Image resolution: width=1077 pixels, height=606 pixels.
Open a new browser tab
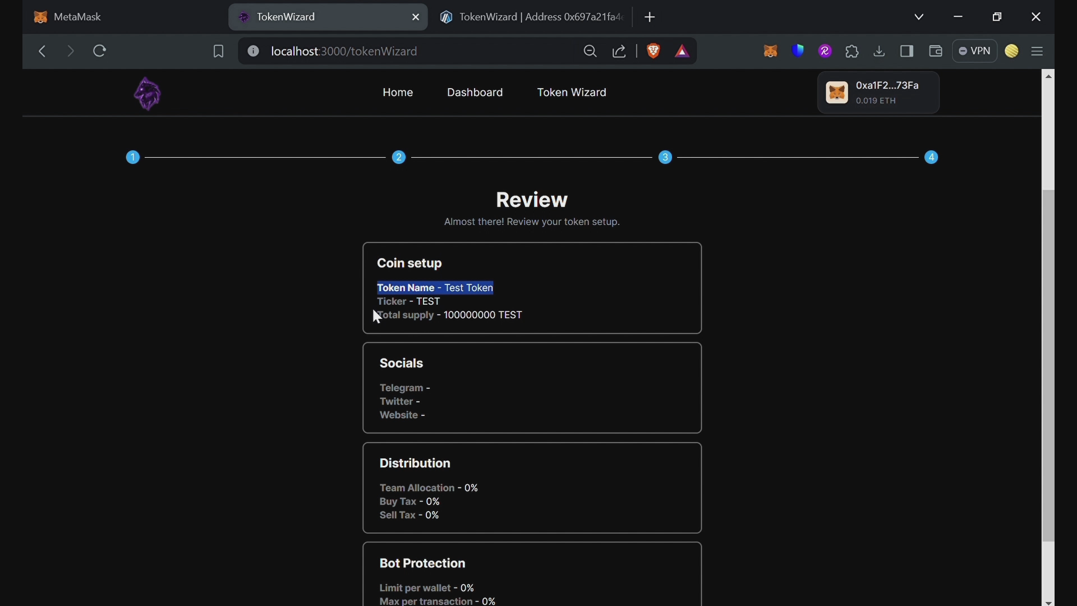[650, 17]
